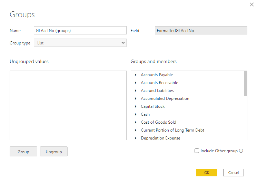
Task: Click the Cancel button
Action: (234, 173)
